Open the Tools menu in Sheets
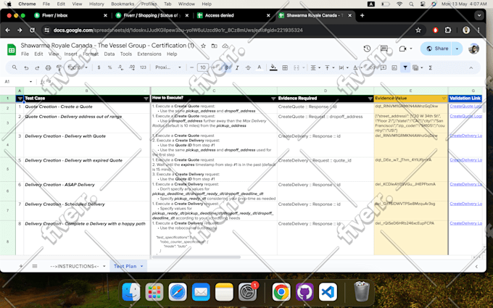 125,54
